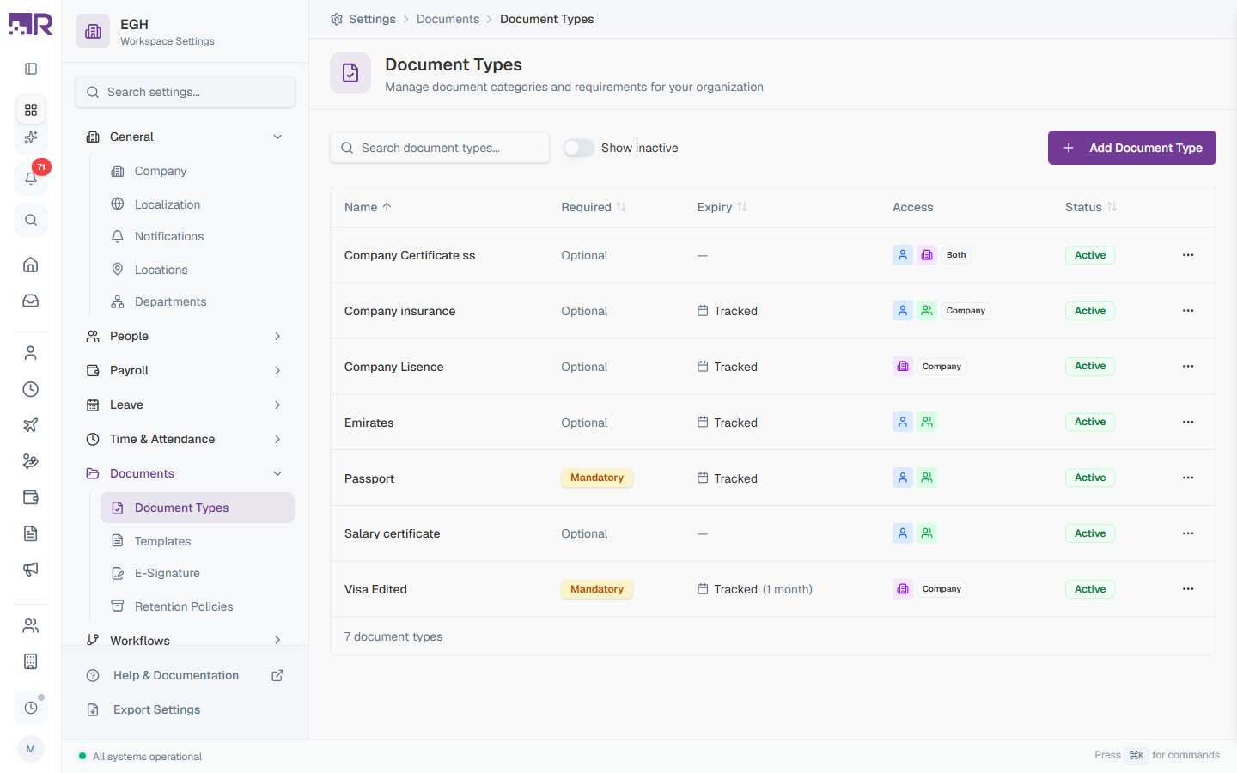The image size is (1237, 773).
Task: Click the Salary certificate name
Action: (393, 533)
